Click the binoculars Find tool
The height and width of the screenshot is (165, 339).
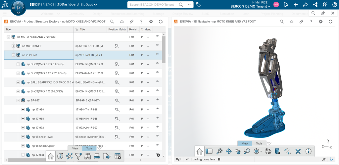pyautogui.click(x=87, y=156)
